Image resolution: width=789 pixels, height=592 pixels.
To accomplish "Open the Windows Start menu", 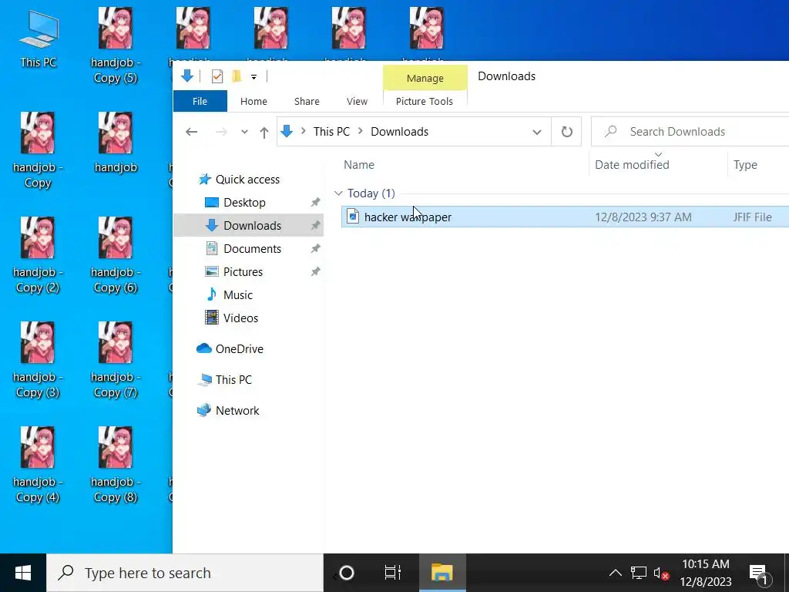I will [23, 573].
